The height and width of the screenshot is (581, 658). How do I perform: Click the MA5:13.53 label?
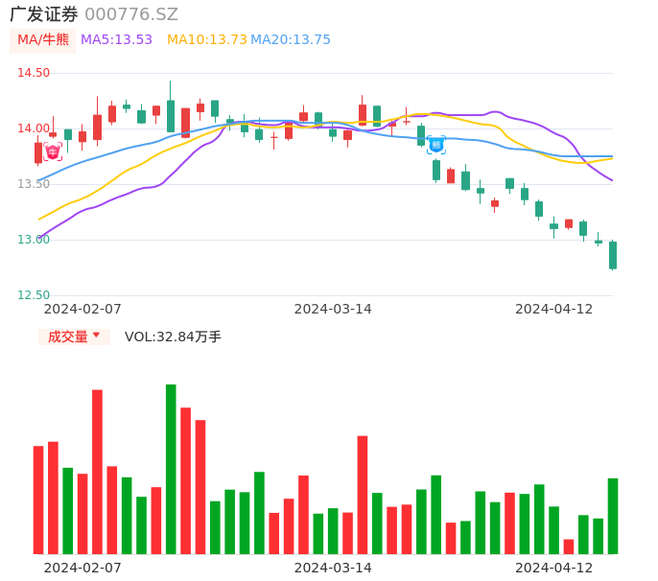(116, 40)
